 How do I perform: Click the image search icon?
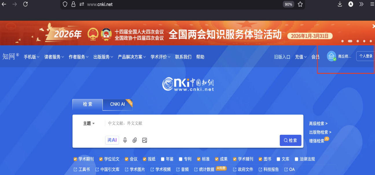coord(145,140)
